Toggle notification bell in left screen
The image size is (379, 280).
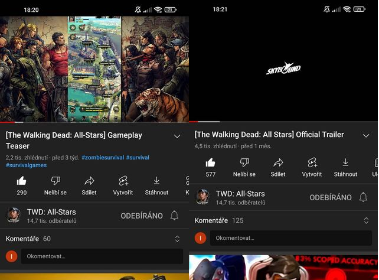(x=174, y=216)
